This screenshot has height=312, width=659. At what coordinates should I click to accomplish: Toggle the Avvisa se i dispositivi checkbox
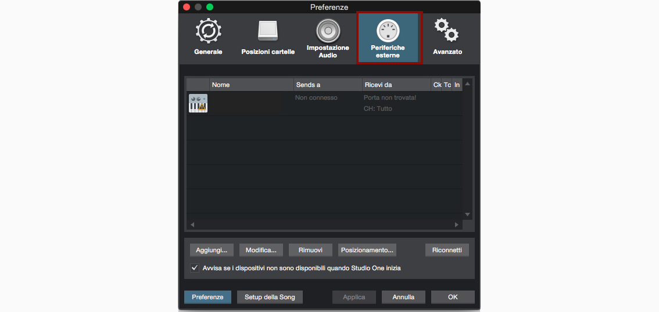pyautogui.click(x=195, y=268)
